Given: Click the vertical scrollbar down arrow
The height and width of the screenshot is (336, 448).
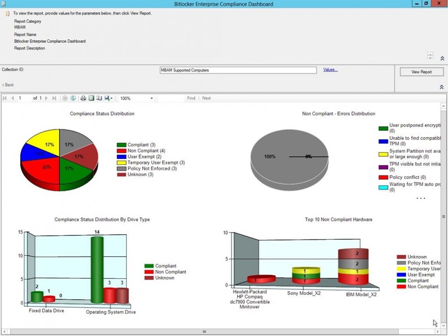Looking at the screenshot, I should click(x=444, y=325).
